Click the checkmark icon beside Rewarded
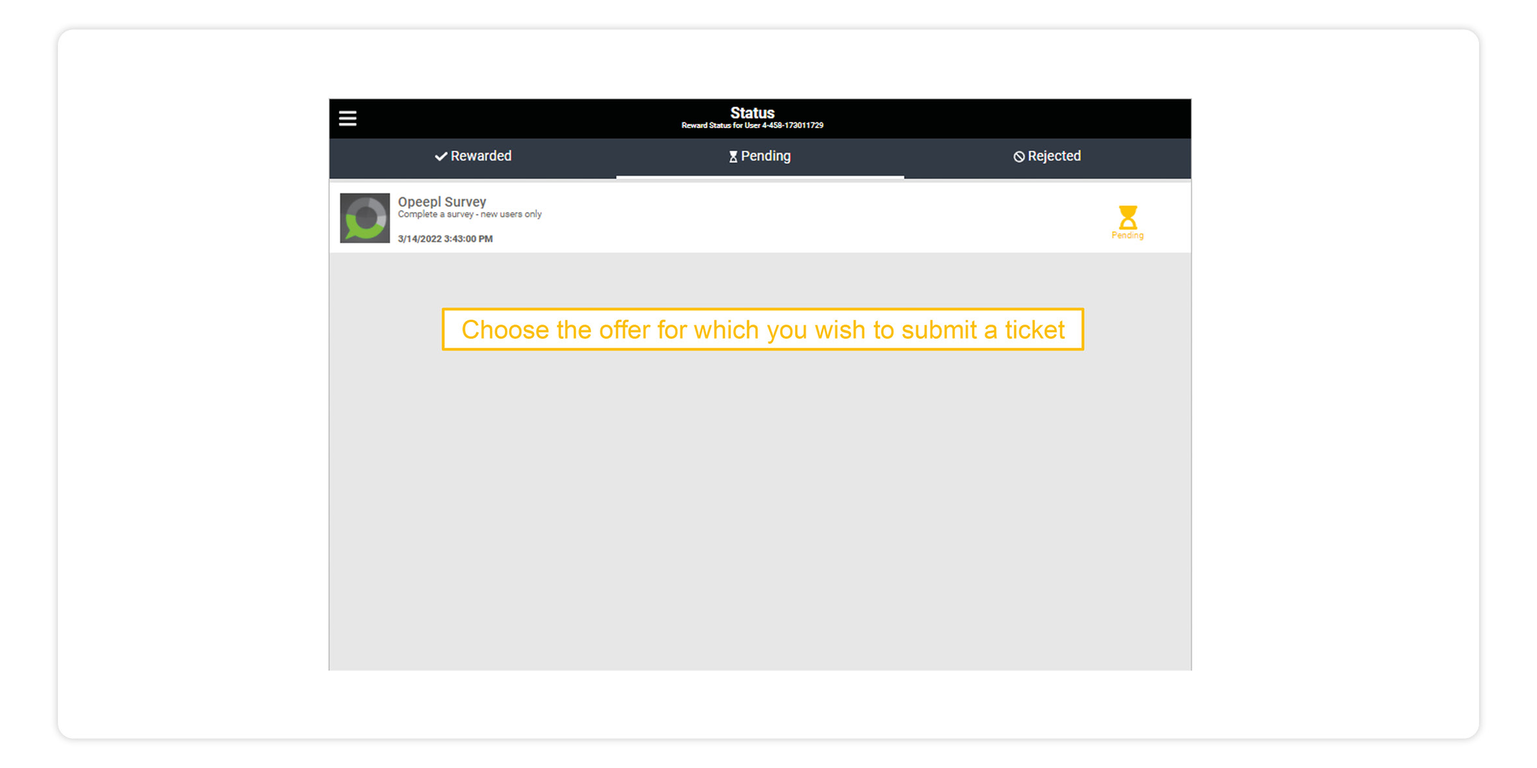This screenshot has height=768, width=1537. point(440,157)
